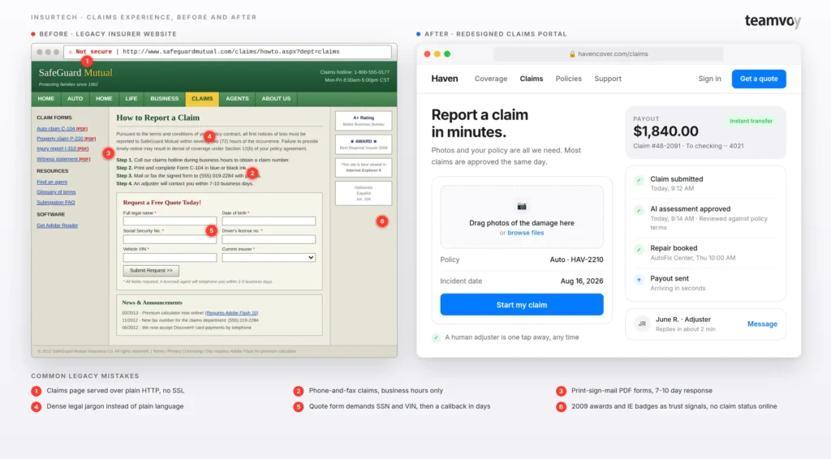Click the Sign in link
Image resolution: width=831 pixels, height=459 pixels.
(x=709, y=79)
